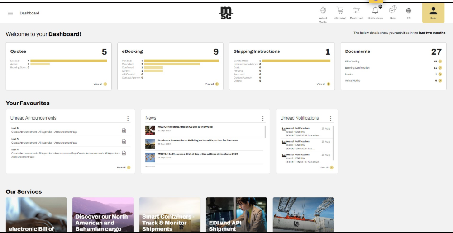Click the Unread Notifications View all arrow

pos(331,168)
